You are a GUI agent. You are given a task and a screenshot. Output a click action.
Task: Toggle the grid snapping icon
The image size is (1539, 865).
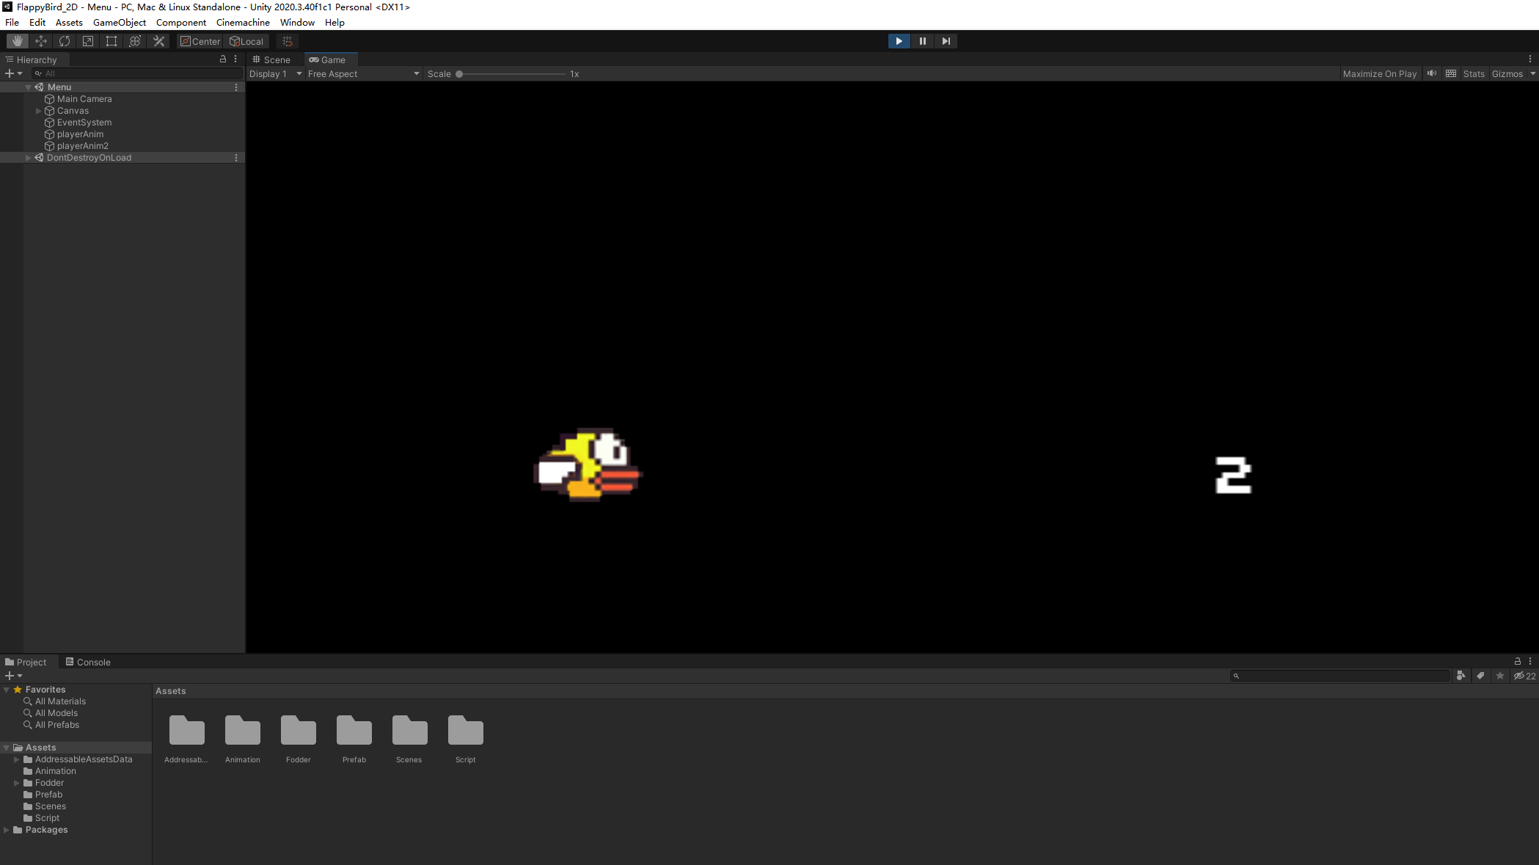tap(287, 41)
